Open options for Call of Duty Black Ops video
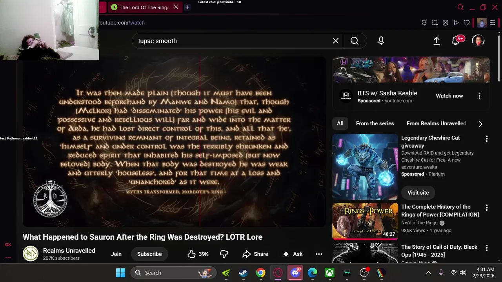Screen dimensions: 502x282 pos(487,248)
